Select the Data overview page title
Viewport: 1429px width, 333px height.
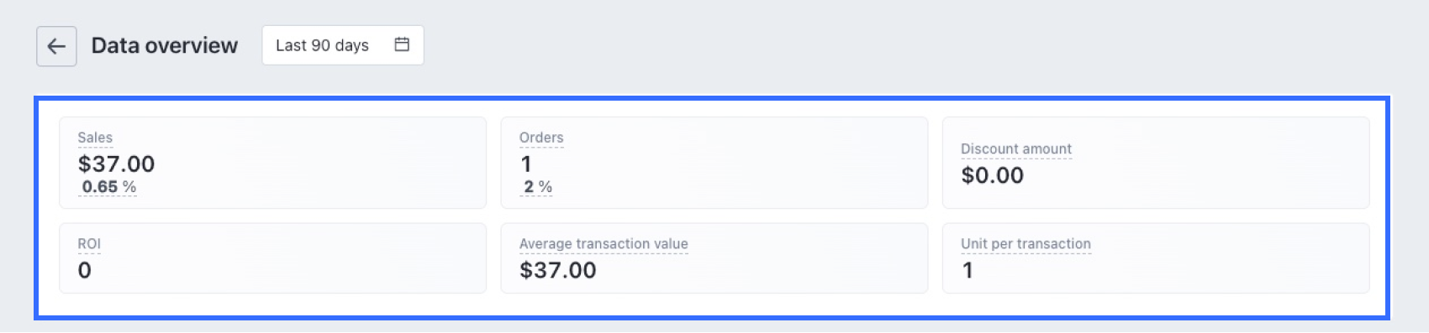point(165,45)
